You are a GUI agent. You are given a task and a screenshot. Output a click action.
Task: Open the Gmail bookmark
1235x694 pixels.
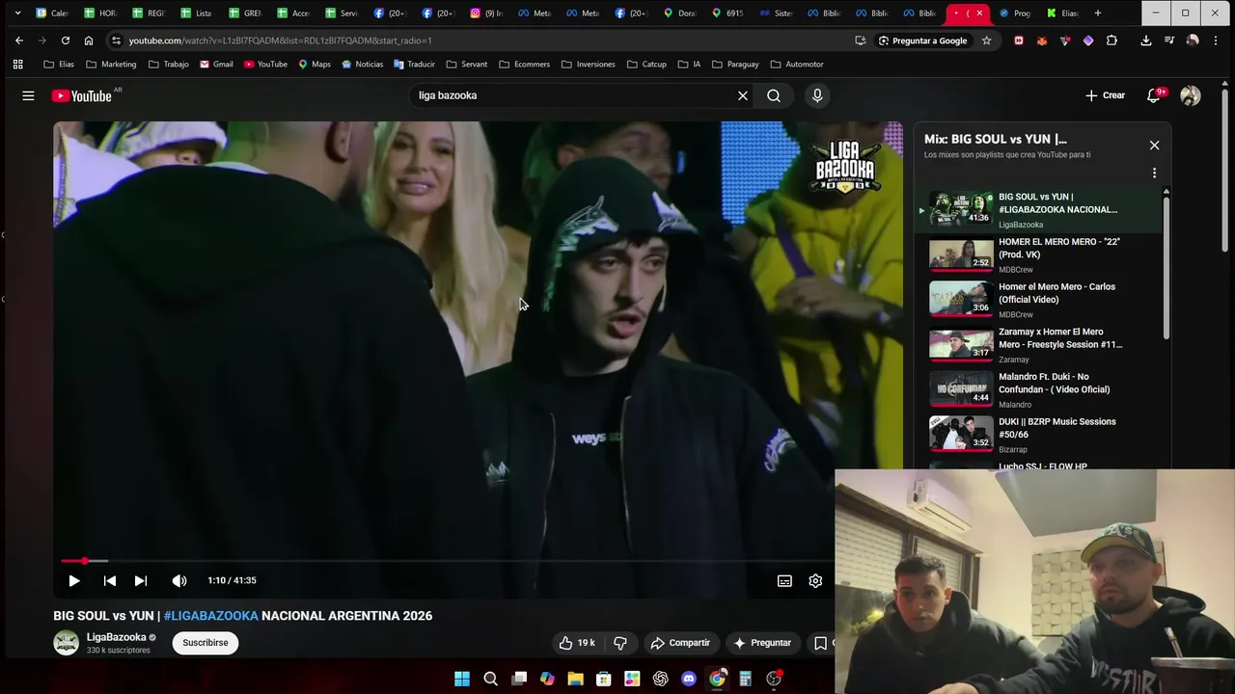pos(216,65)
